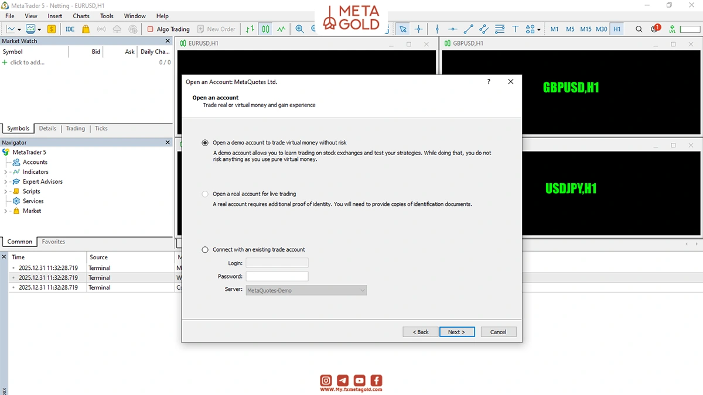Choose 'Connect with an existing trade account'

[x=205, y=250]
